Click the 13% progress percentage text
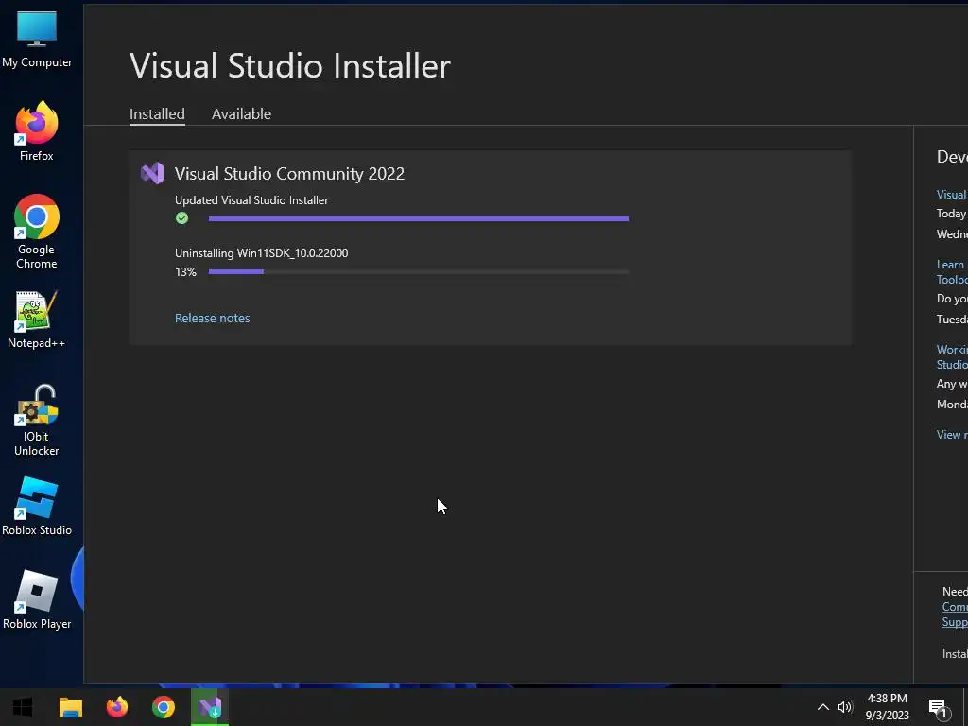This screenshot has width=968, height=726. [185, 271]
